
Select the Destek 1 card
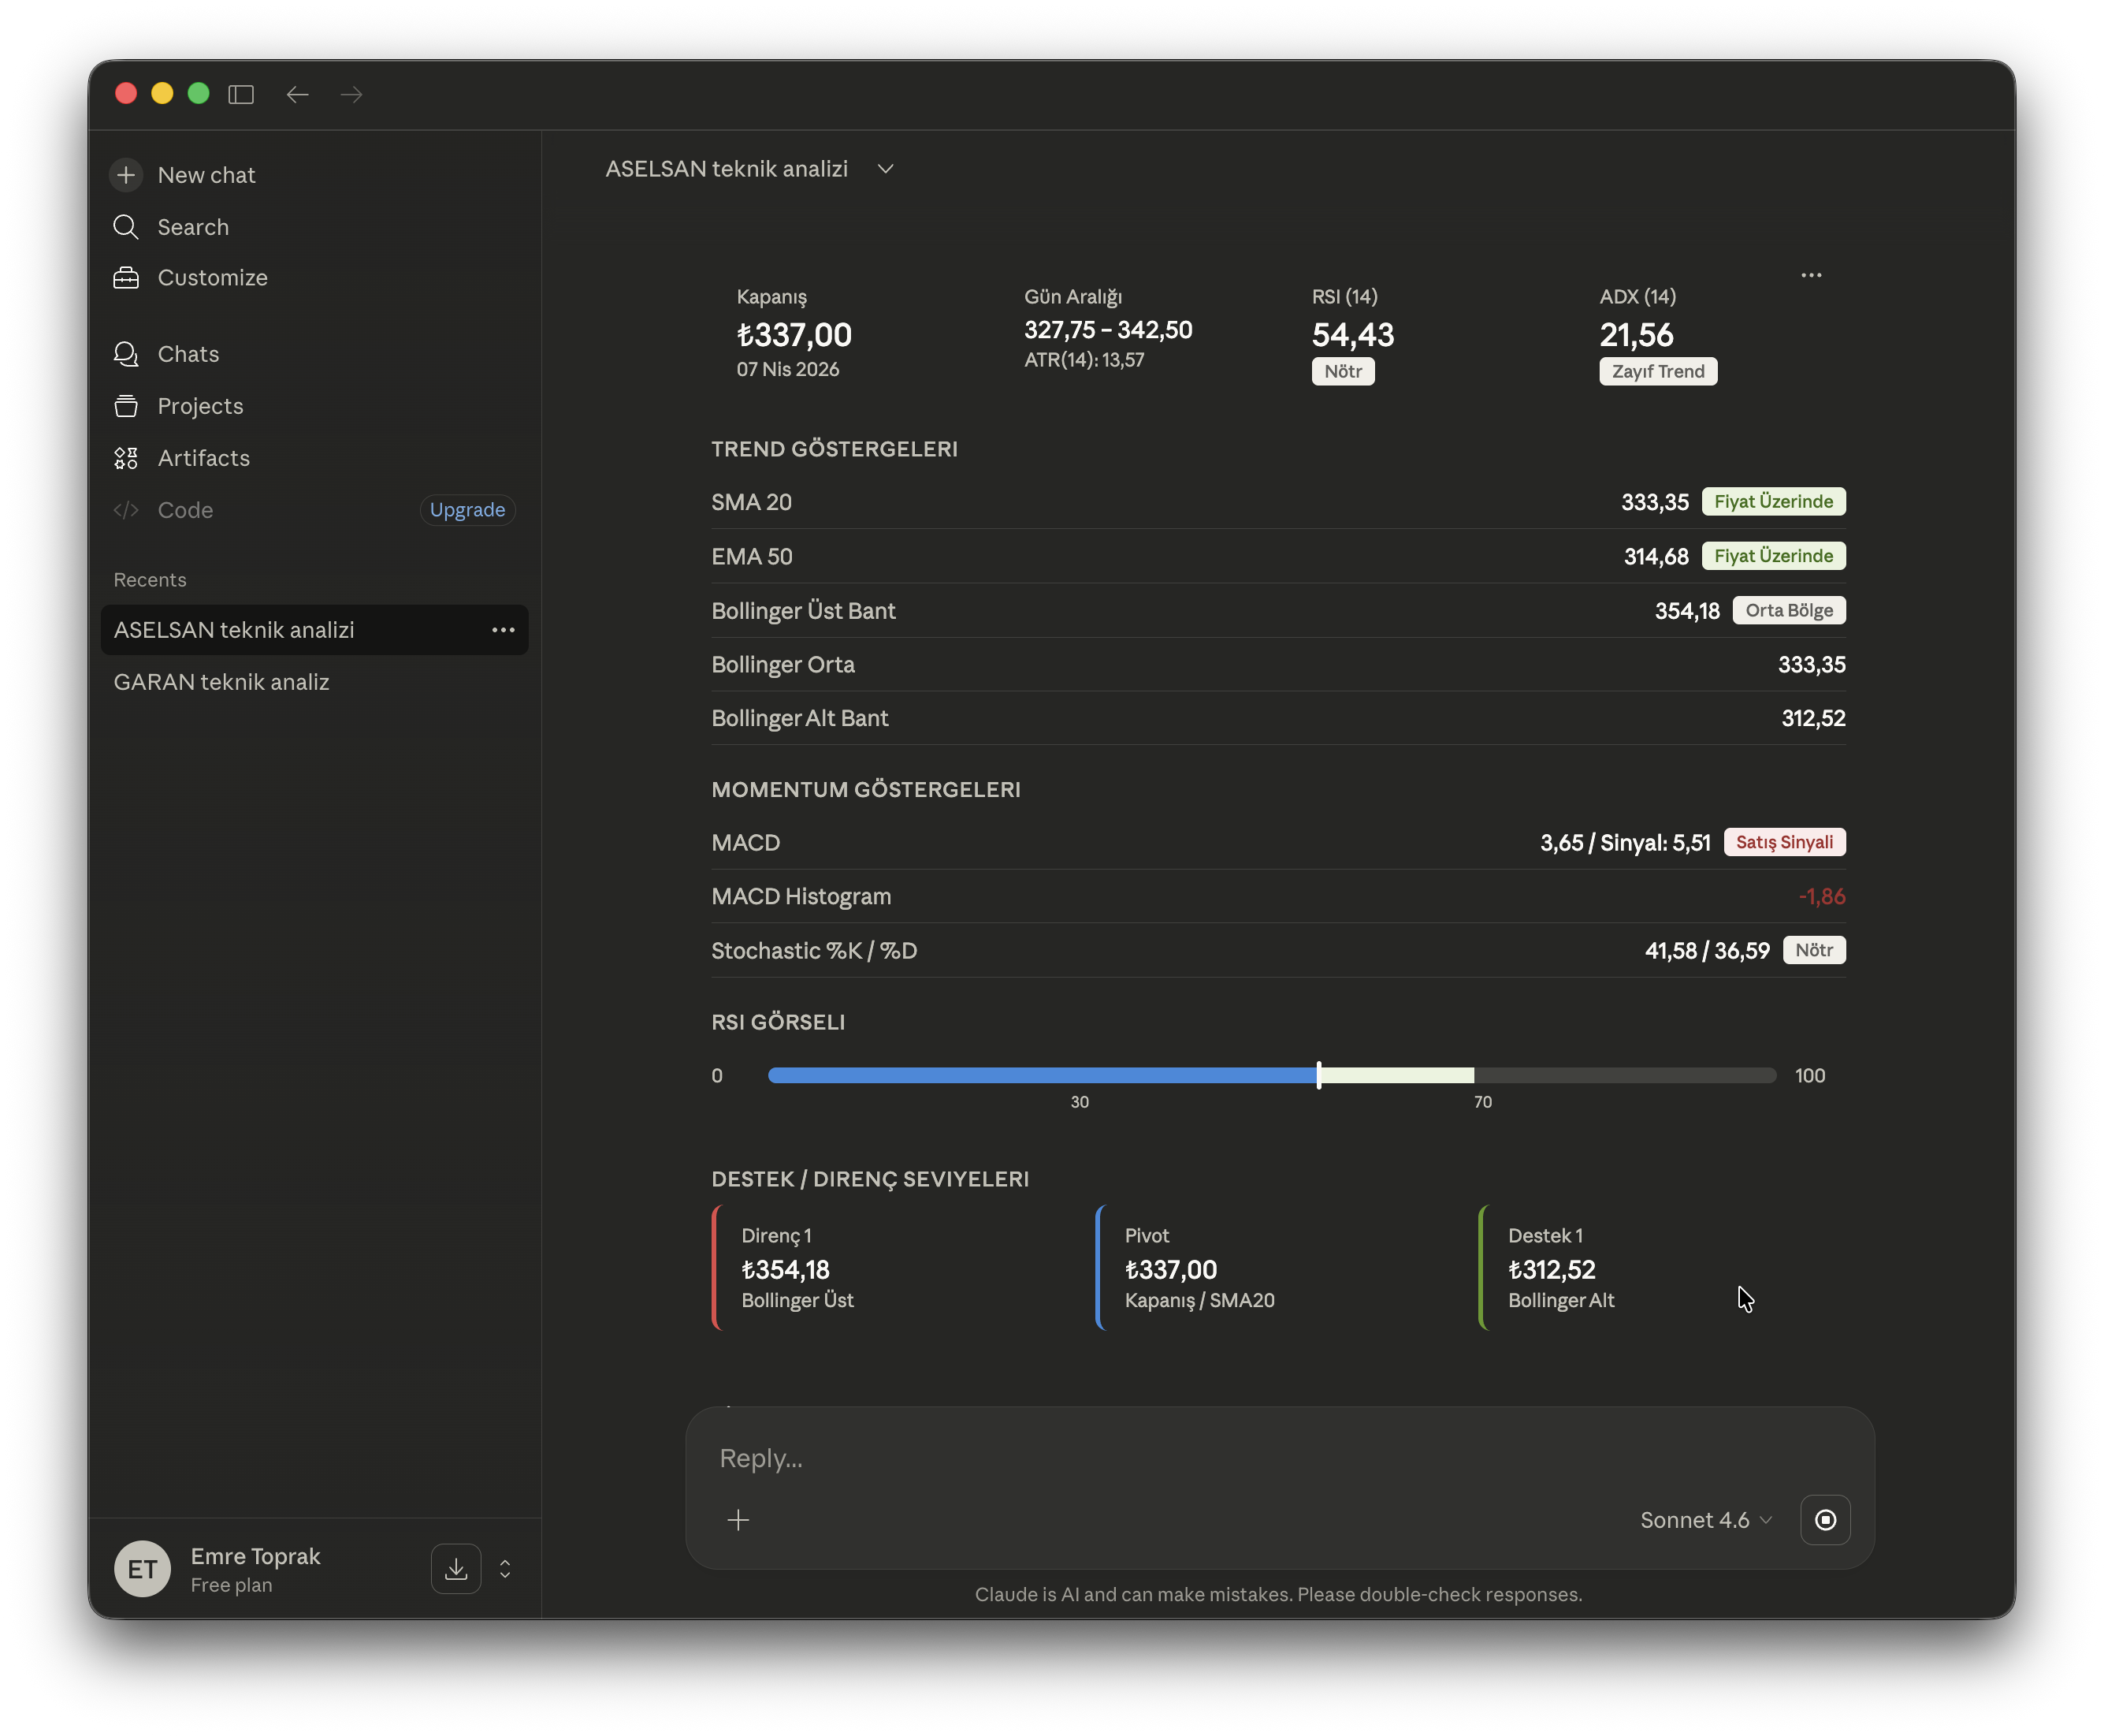[1662, 1267]
